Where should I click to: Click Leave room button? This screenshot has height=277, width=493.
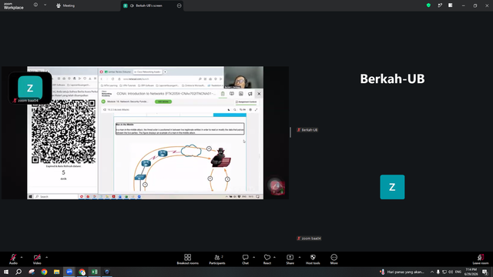tap(481, 259)
